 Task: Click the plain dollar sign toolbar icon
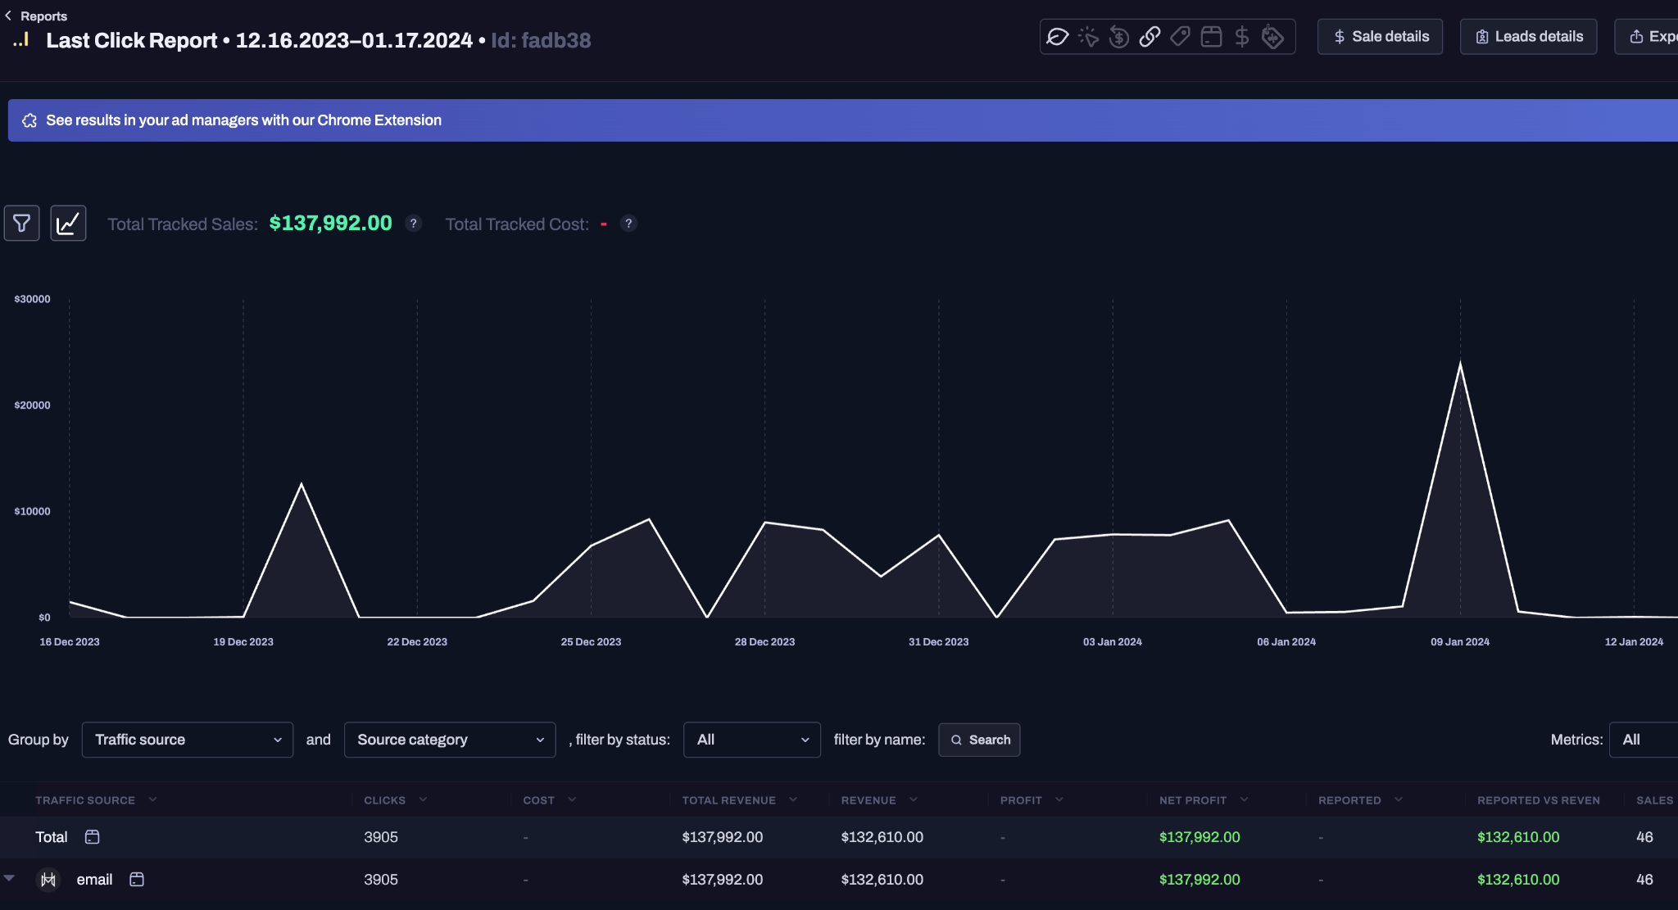pyautogui.click(x=1242, y=36)
